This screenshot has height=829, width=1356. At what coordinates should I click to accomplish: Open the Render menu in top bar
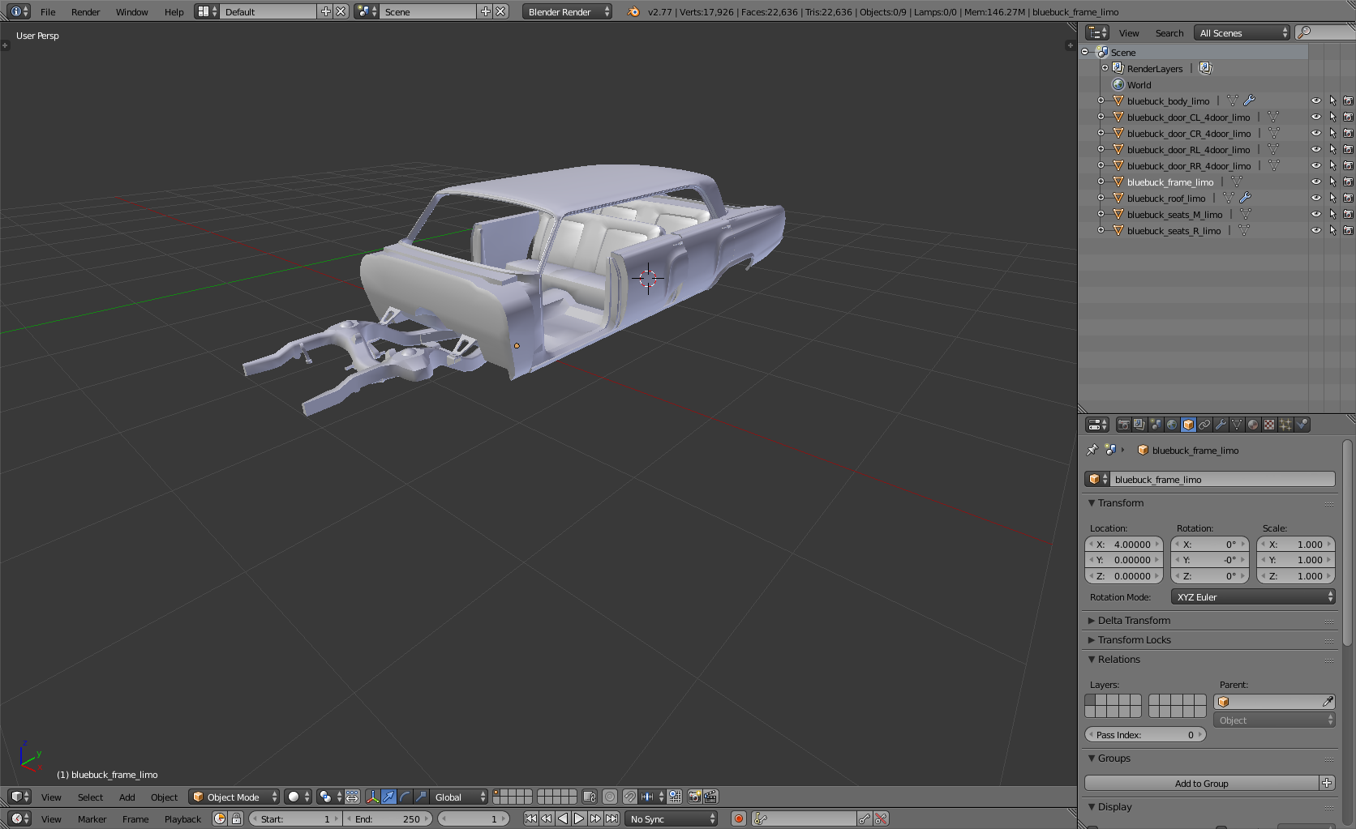tap(85, 12)
